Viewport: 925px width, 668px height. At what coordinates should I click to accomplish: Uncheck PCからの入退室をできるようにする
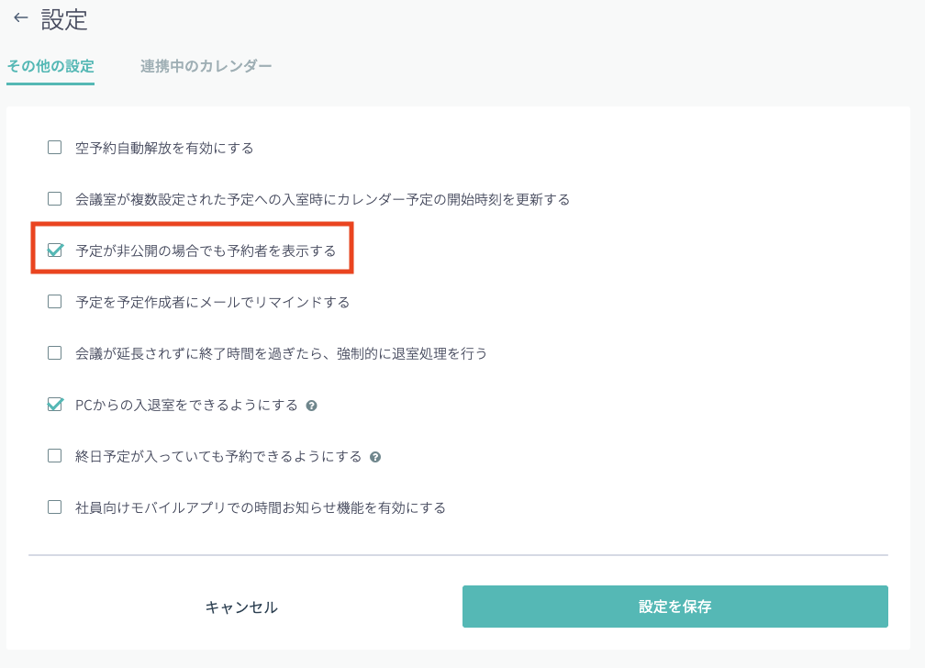55,405
